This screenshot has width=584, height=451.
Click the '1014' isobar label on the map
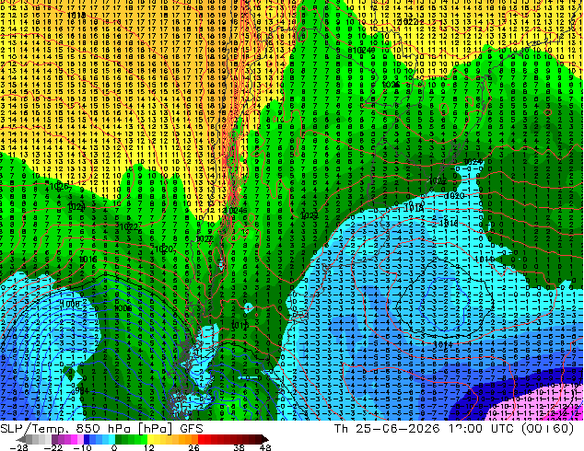pyautogui.click(x=443, y=344)
